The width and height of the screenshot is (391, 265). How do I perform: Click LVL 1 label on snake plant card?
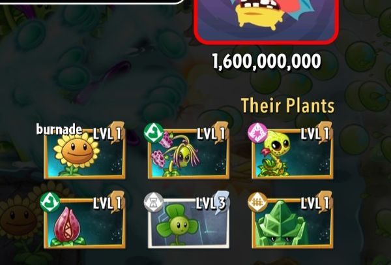click(315, 134)
